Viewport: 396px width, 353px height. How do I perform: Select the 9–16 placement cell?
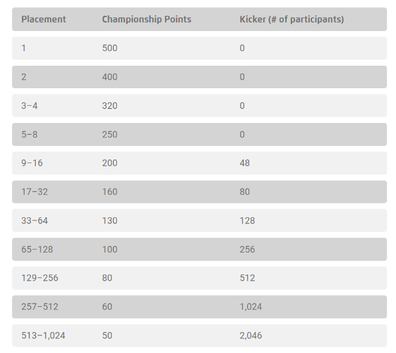click(32, 163)
